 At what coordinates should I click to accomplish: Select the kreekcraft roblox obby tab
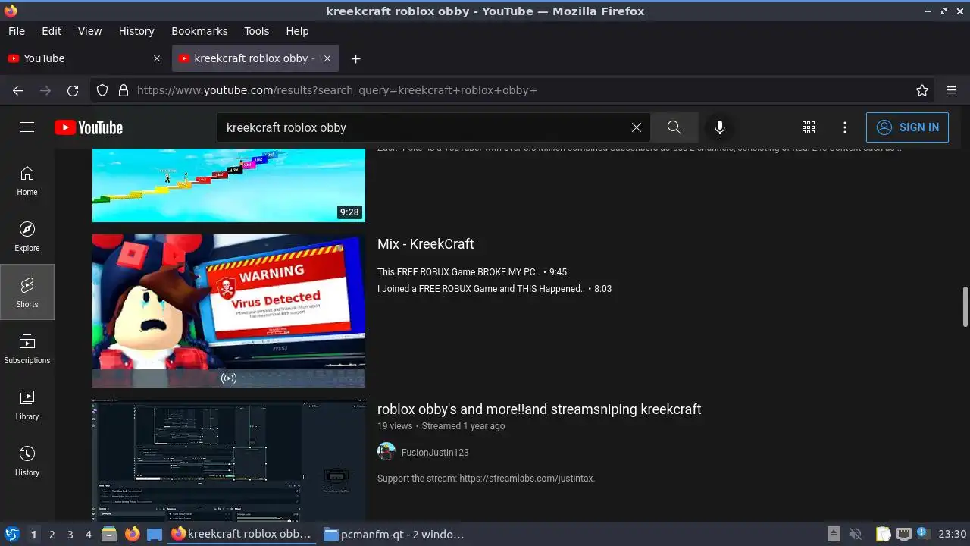coord(255,58)
